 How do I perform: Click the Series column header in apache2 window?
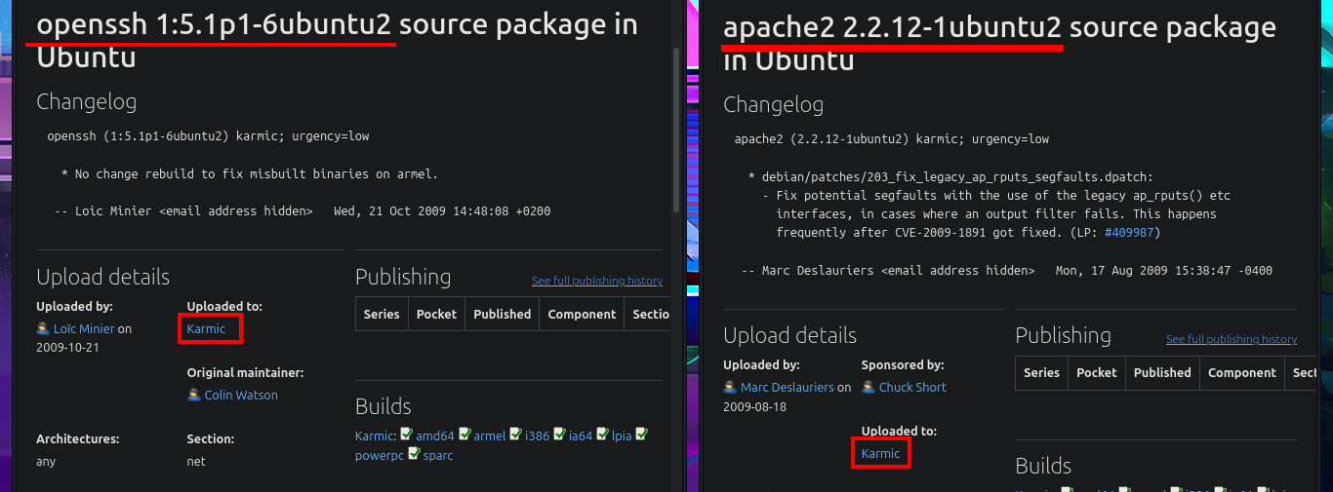click(x=1041, y=372)
